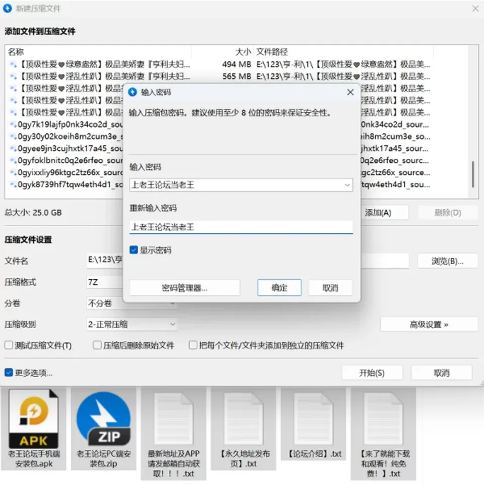Select the document icon of 【永久地址发布页】.txt

pos(244,418)
